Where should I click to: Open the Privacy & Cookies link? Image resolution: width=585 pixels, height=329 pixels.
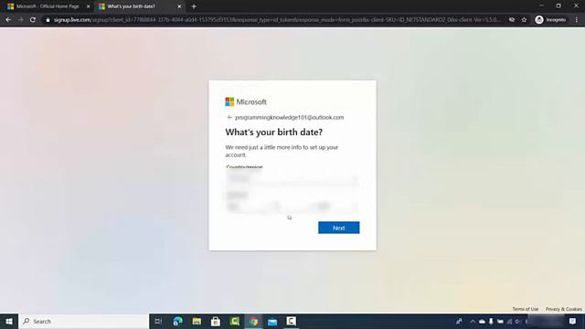(563, 309)
